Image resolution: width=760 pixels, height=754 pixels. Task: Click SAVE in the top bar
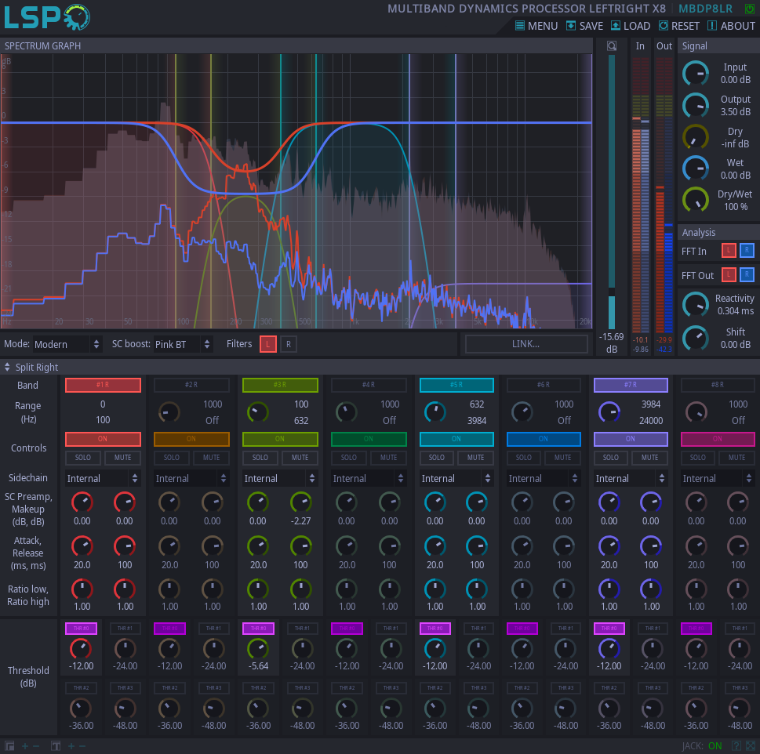click(585, 26)
